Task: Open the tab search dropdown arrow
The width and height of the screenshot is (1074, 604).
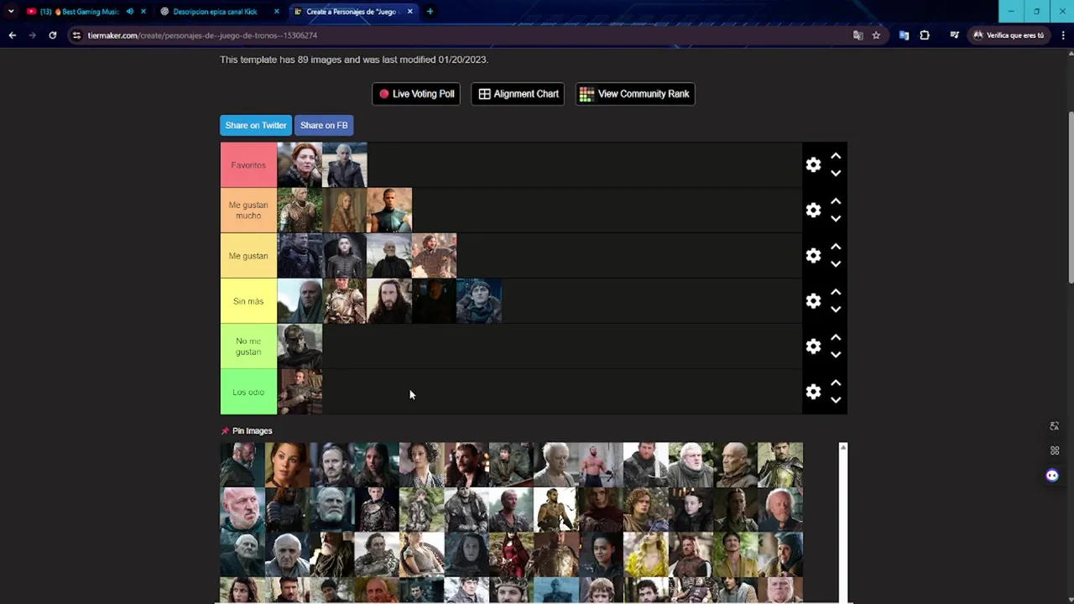Action: tap(11, 12)
